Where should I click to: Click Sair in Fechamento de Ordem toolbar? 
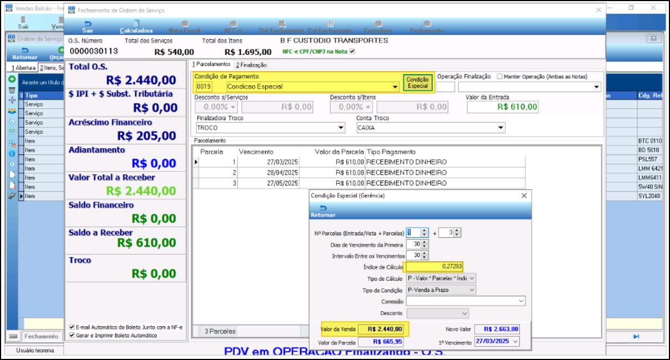(87, 27)
